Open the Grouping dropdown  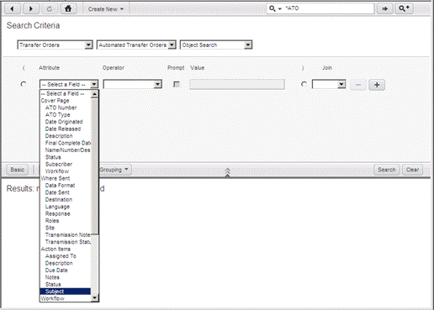click(x=114, y=170)
